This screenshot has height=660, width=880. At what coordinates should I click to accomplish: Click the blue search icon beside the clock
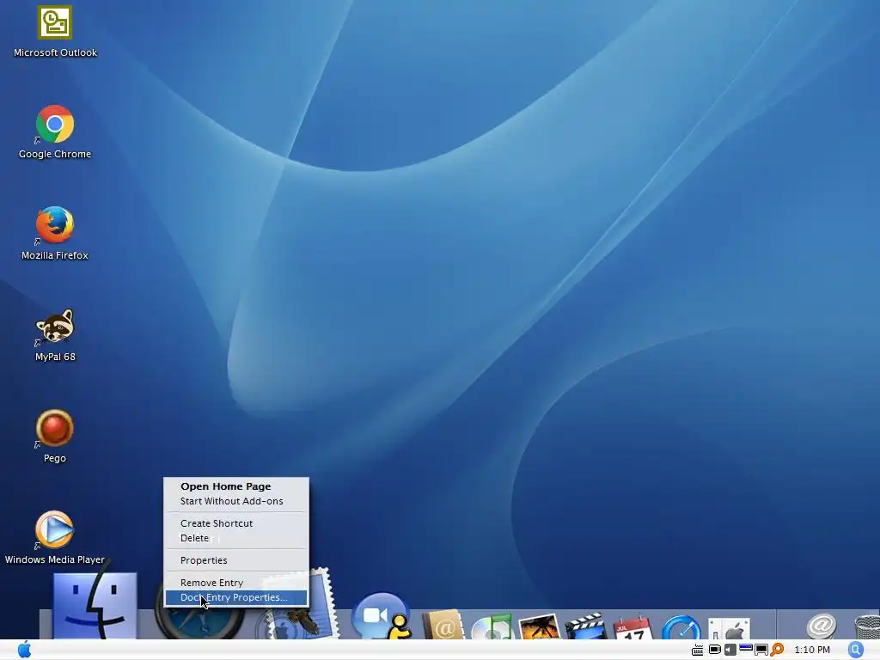(855, 650)
